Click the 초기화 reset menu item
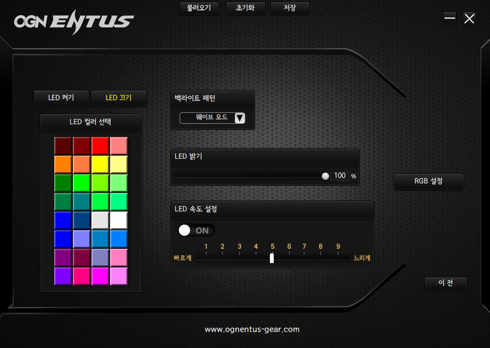This screenshot has height=348, width=490. (245, 9)
